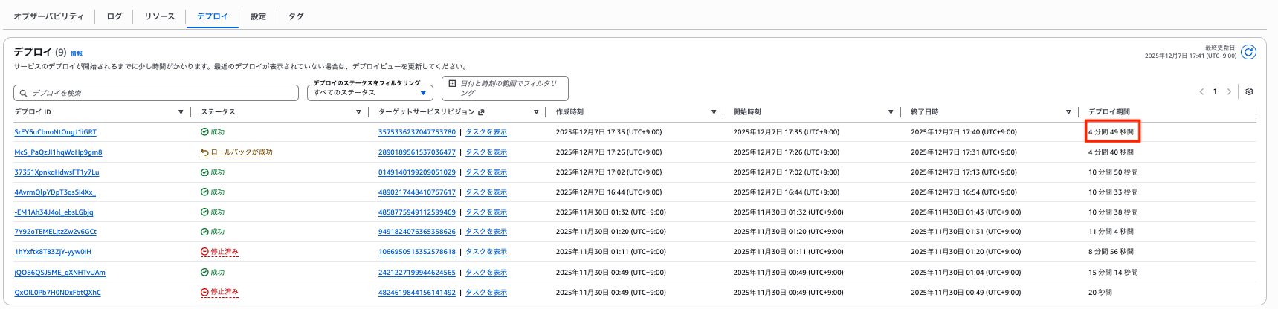This screenshot has height=309, width=1278.
Task: Click タスクを表示 for revision 4824619844156141492
Action: (x=486, y=292)
